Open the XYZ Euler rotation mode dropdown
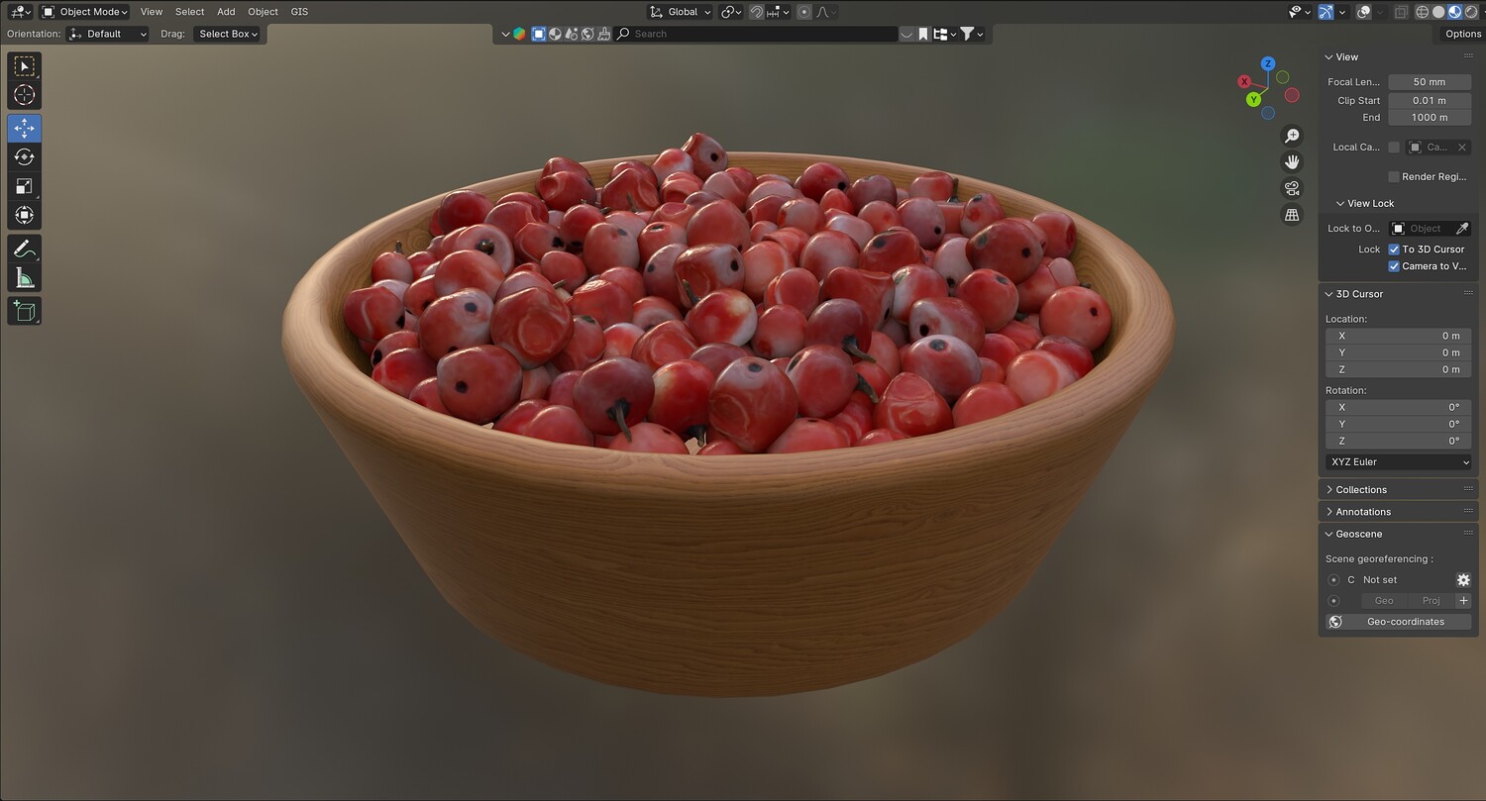Viewport: 1486px width, 801px height. [x=1398, y=462]
